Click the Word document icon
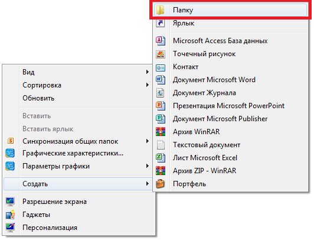This screenshot has width=314, height=240. click(161, 80)
